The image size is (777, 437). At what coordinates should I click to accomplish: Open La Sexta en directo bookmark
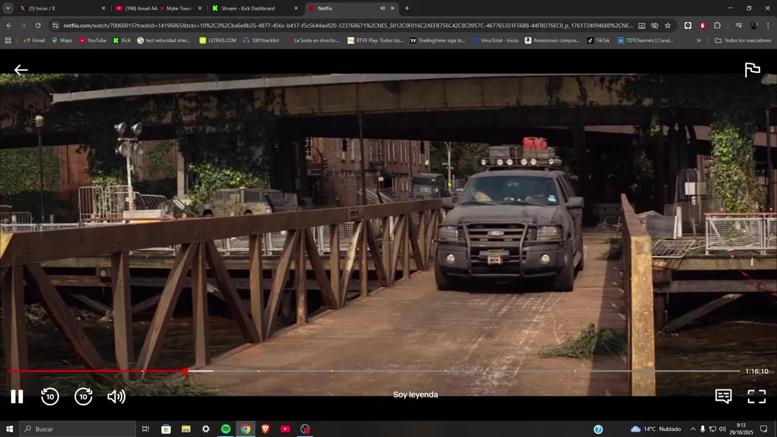pyautogui.click(x=312, y=40)
